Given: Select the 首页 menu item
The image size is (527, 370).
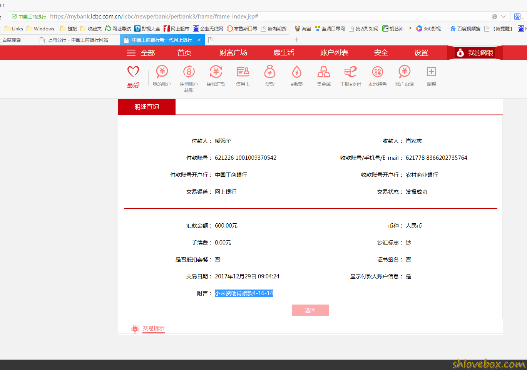Looking at the screenshot, I should click(x=184, y=53).
